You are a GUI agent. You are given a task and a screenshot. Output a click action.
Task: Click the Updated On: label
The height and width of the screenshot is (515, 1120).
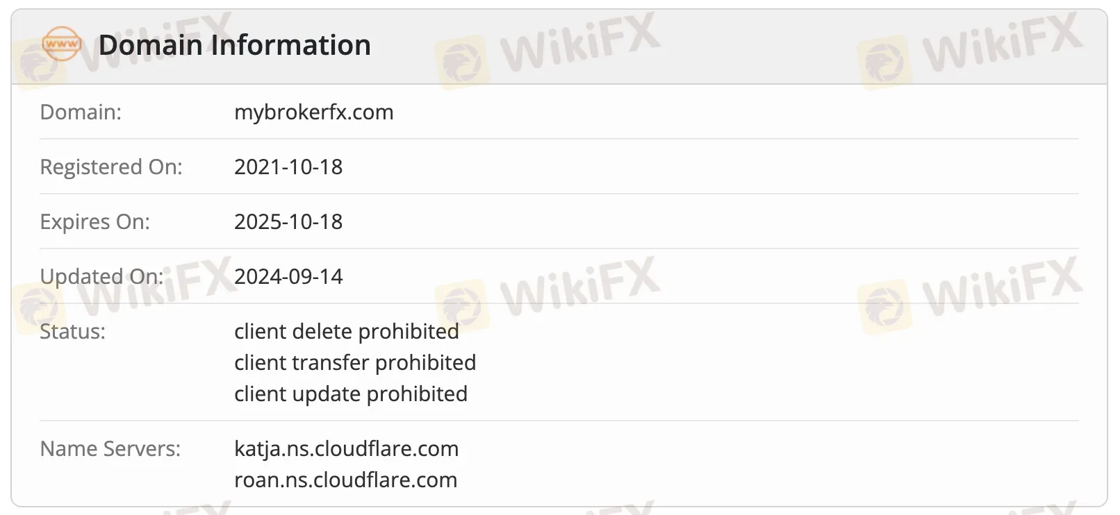click(101, 276)
